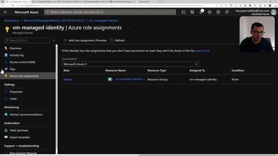This screenshot has height=156, width=278.
Task: Click Microsoft.ManagedIdentity deployment breadcrumb
Action: [x=54, y=20]
